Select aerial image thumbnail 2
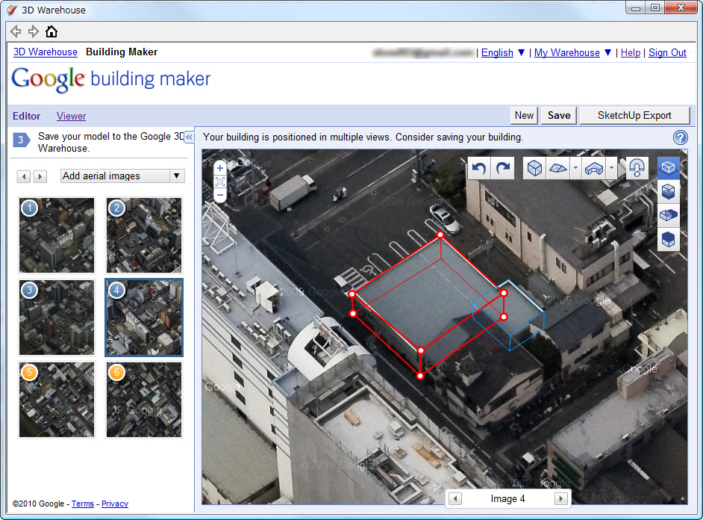 [x=144, y=235]
